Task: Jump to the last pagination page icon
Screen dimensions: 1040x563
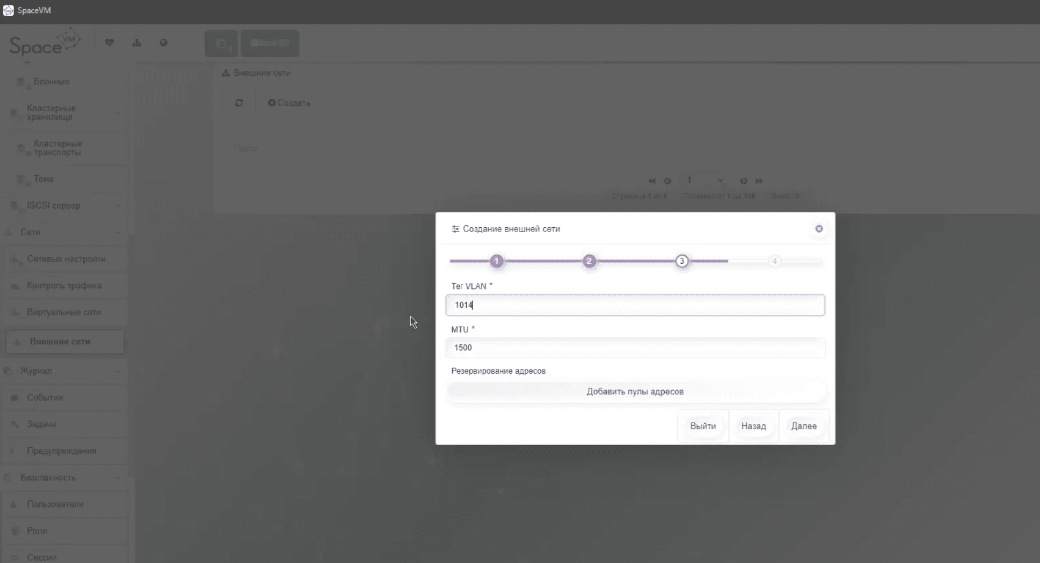Action: tap(759, 181)
